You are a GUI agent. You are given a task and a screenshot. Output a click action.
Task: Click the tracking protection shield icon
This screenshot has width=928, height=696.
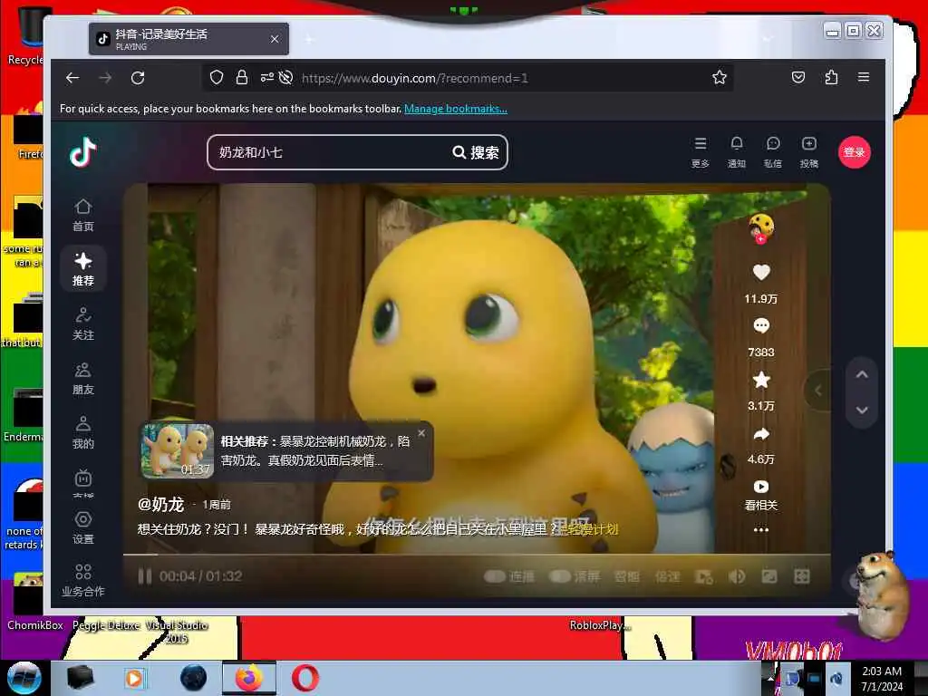[217, 78]
